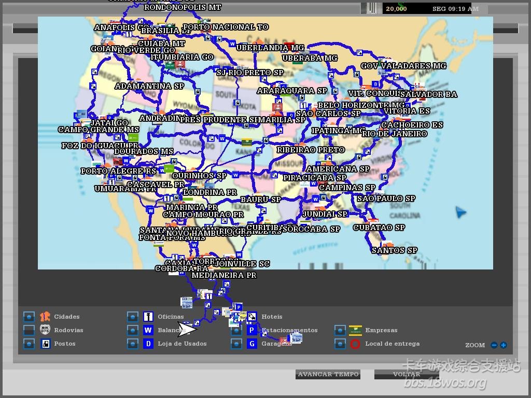Image resolution: width=531 pixels, height=398 pixels.
Task: Toggle the Rodovias visibility checkbox
Action: [x=29, y=330]
